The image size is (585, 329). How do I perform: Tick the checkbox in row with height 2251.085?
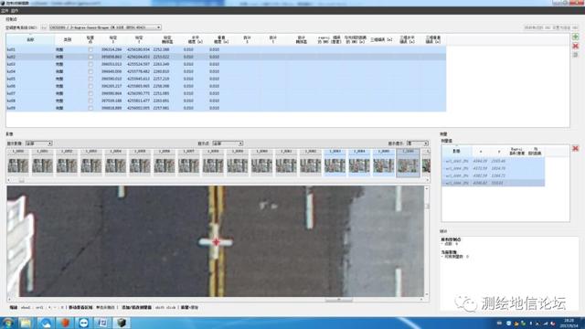pyautogui.click(x=90, y=93)
